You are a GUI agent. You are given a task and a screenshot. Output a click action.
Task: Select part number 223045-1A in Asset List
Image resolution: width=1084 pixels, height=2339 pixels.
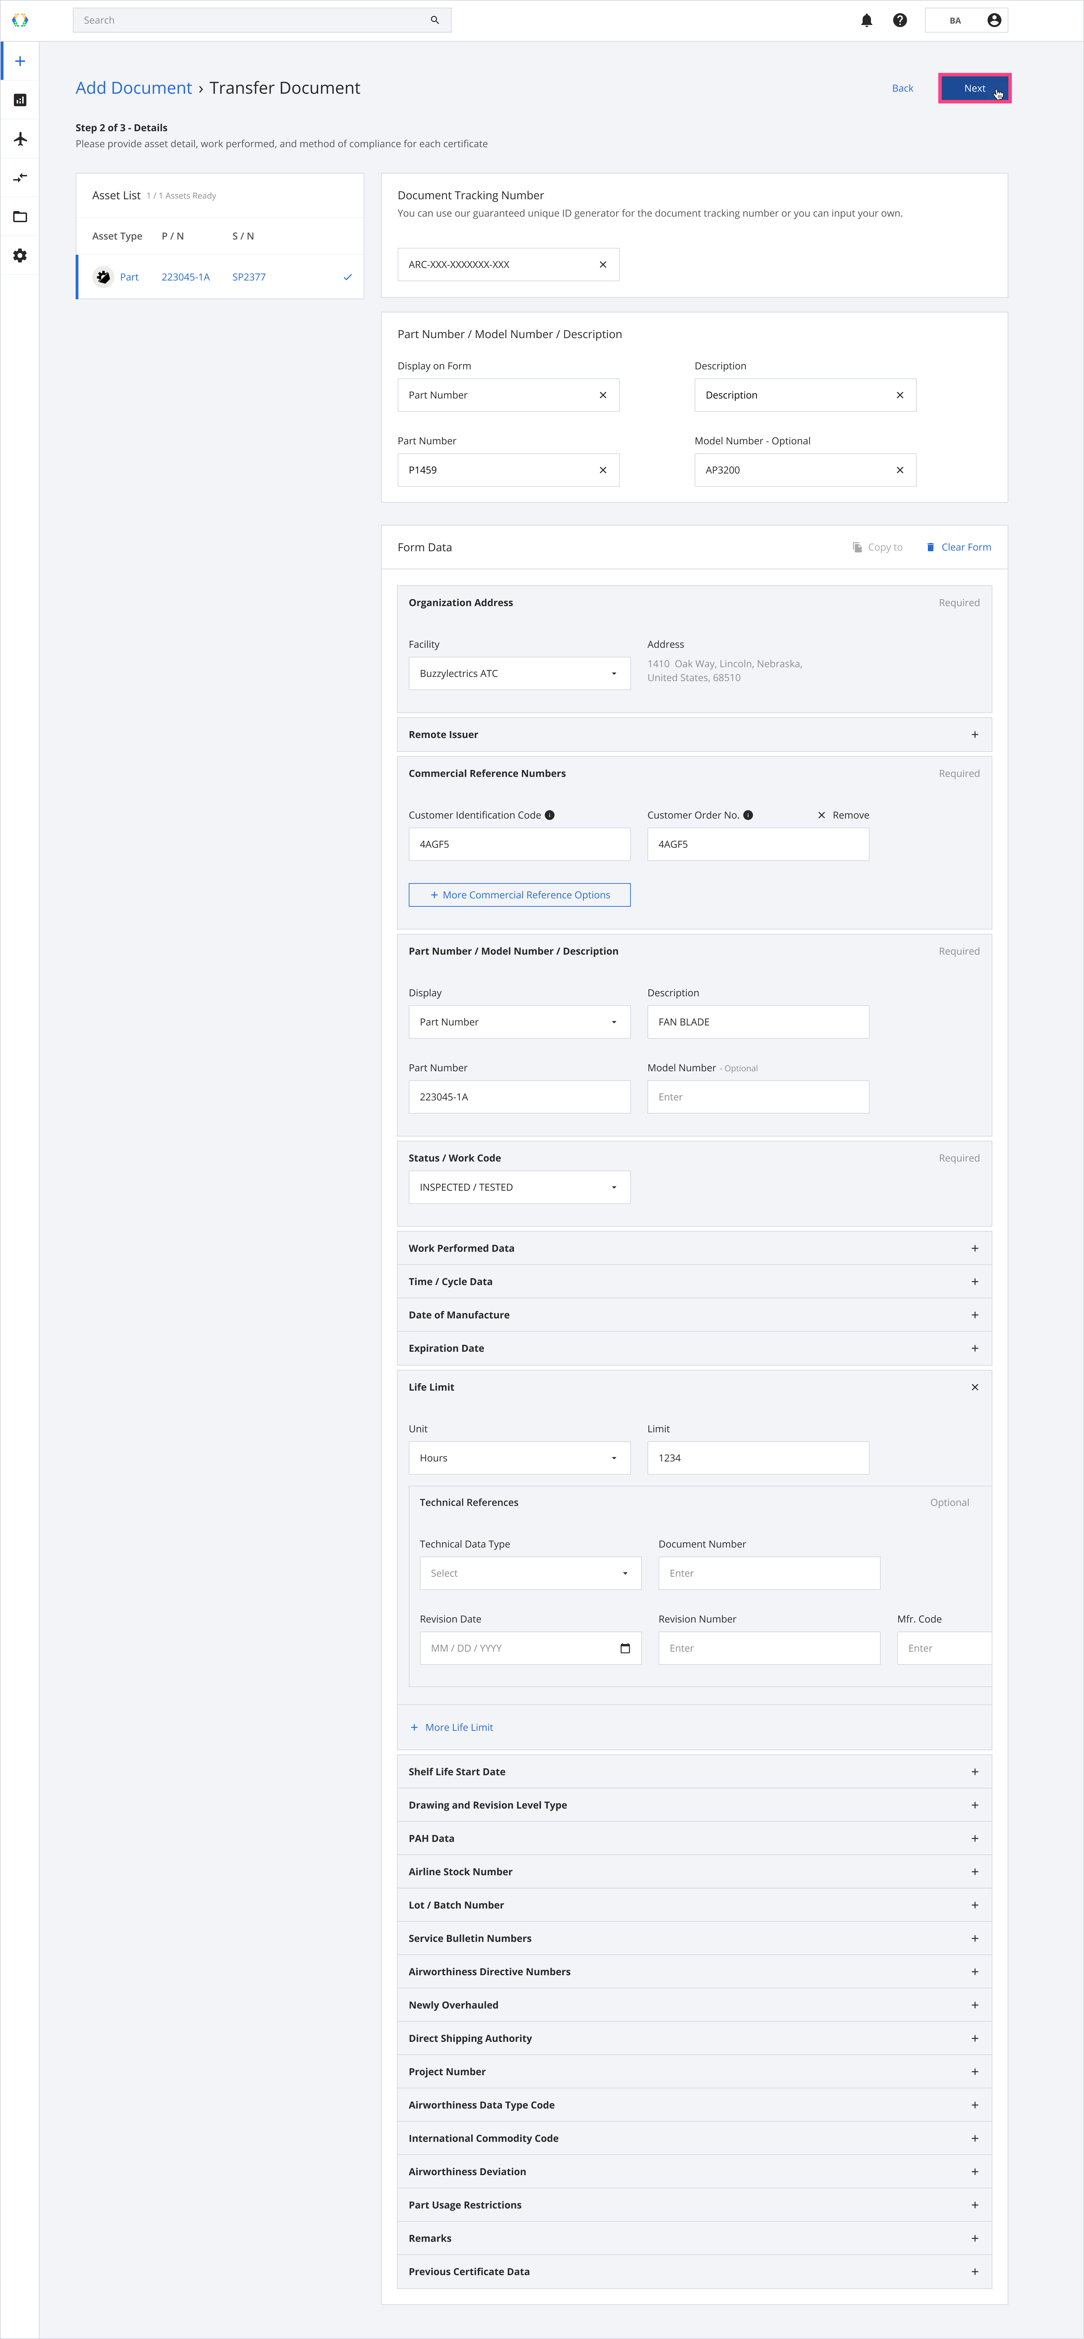[185, 277]
